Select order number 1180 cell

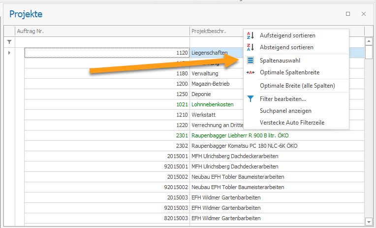(107, 73)
